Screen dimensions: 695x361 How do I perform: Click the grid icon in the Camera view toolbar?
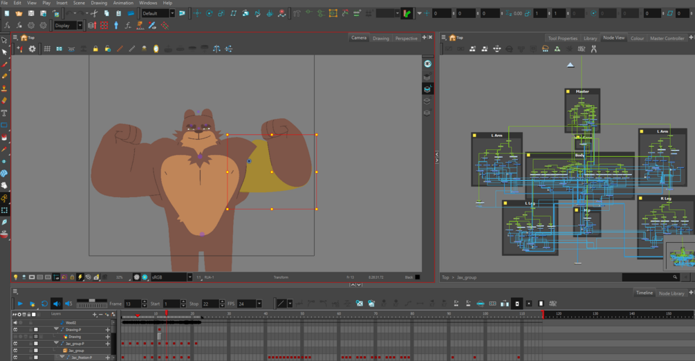[47, 49]
